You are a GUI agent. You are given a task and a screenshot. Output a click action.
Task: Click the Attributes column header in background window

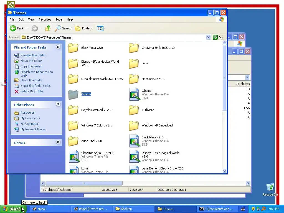click(x=243, y=84)
